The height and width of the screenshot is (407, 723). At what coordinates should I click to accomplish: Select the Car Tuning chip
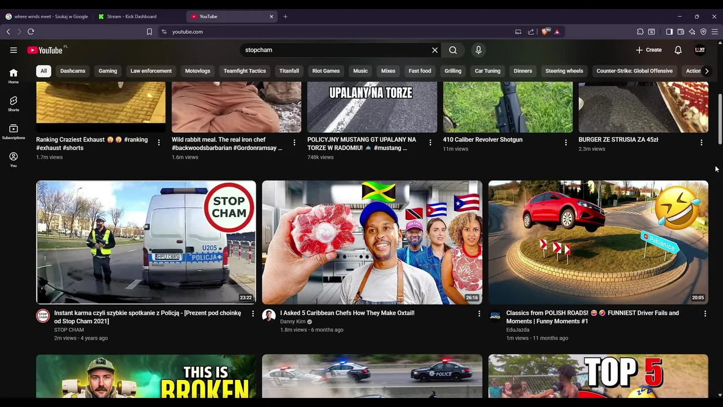pos(487,71)
